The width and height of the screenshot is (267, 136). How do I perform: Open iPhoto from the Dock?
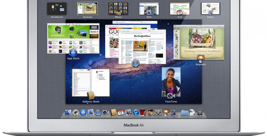151,112
